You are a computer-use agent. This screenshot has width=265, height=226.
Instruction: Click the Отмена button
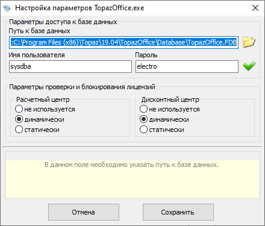[84, 212]
